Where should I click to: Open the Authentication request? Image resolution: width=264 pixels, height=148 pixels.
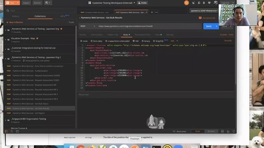coord(40,71)
